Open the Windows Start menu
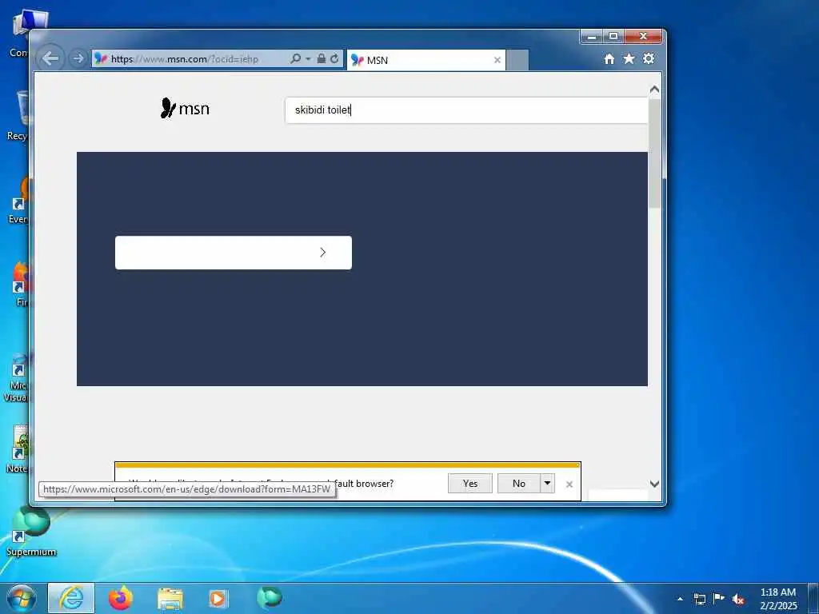Viewport: 819px width, 614px height. coord(21,598)
